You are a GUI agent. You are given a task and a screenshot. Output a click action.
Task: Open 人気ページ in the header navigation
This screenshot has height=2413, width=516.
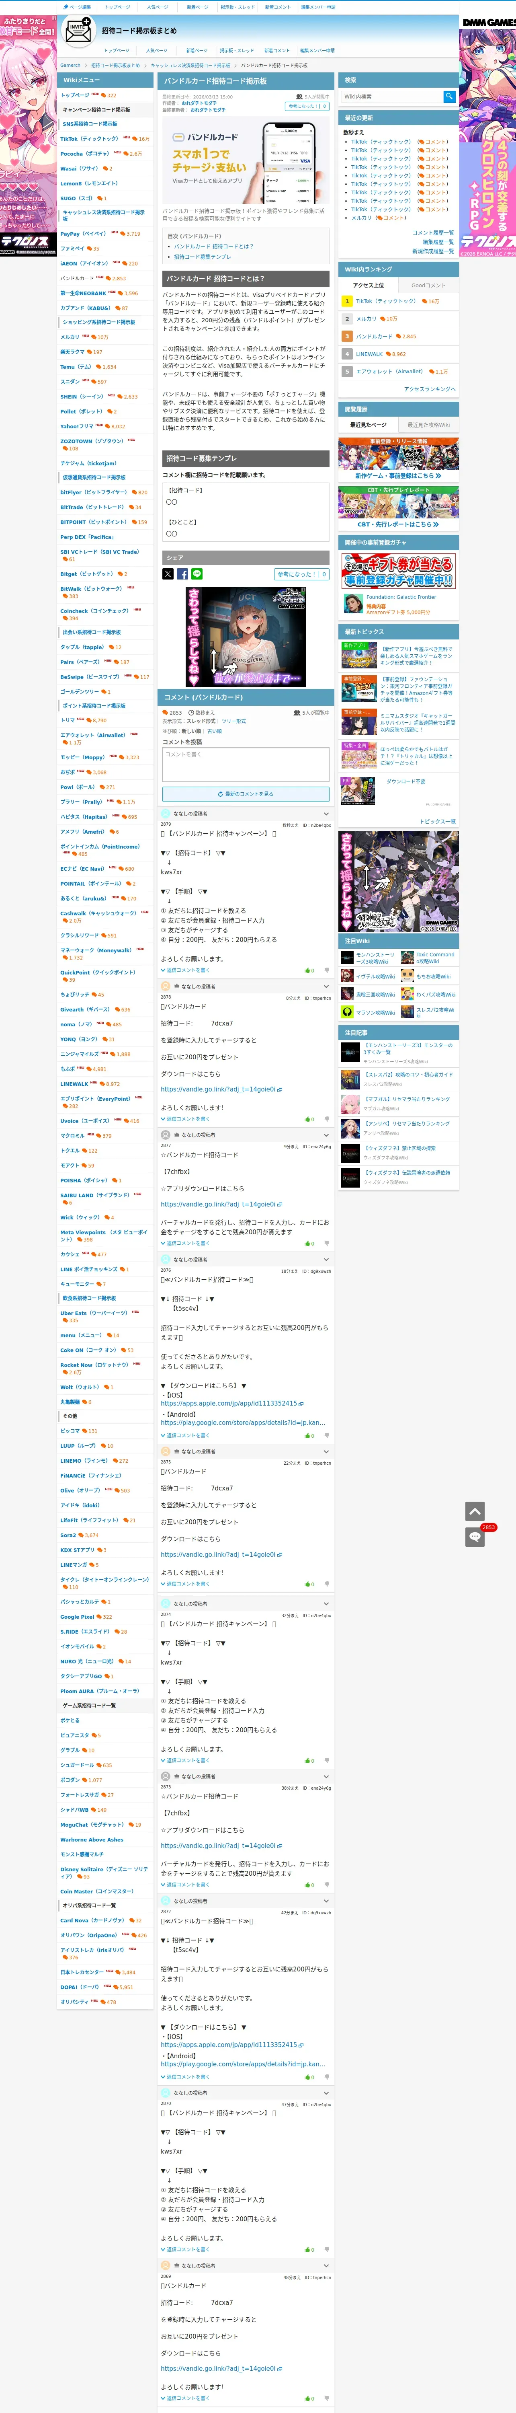(x=156, y=51)
